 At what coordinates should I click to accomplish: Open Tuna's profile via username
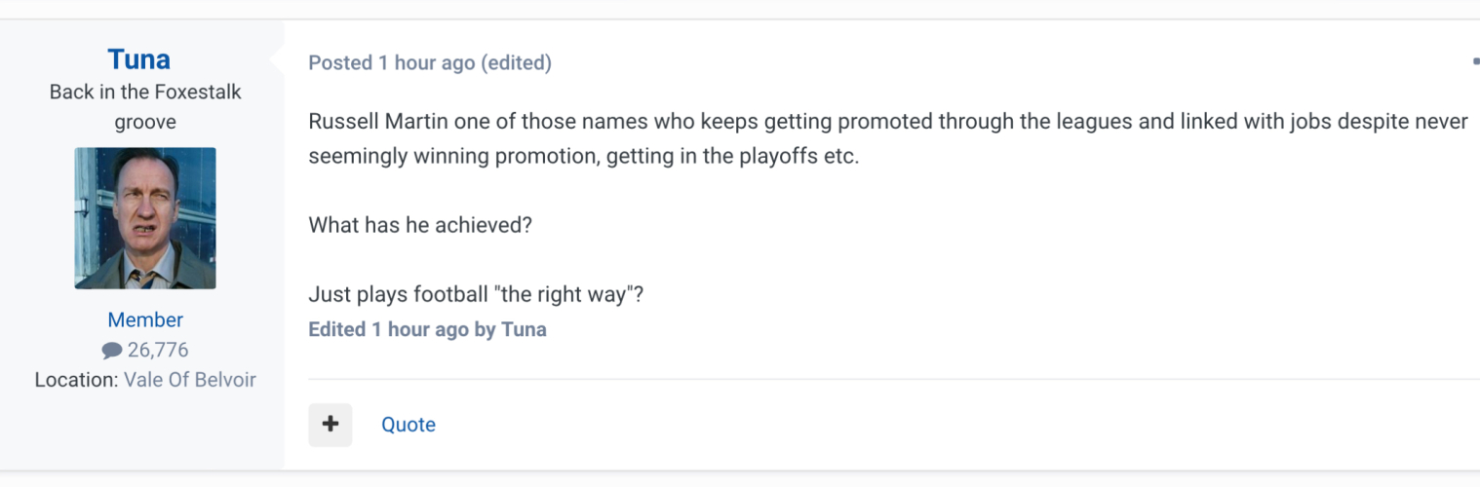[x=139, y=59]
